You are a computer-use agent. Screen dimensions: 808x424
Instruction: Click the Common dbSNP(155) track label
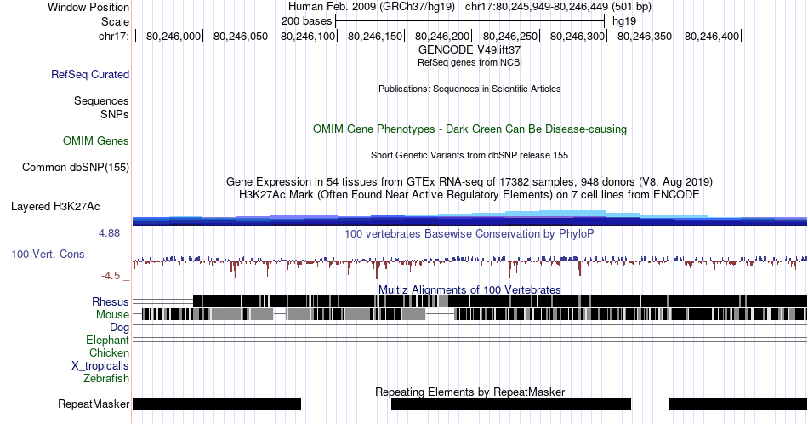coord(75,167)
